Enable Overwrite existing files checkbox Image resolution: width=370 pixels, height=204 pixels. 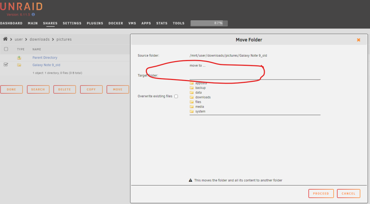(176, 96)
